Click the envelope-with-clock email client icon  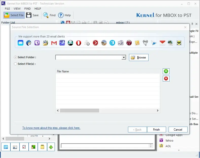(87, 43)
